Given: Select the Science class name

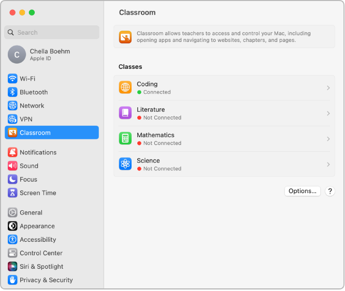Looking at the screenshot, I should (x=148, y=161).
